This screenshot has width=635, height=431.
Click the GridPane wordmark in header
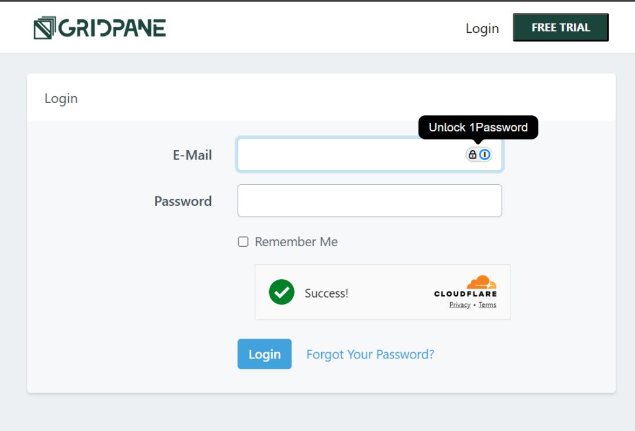pyautogui.click(x=112, y=28)
